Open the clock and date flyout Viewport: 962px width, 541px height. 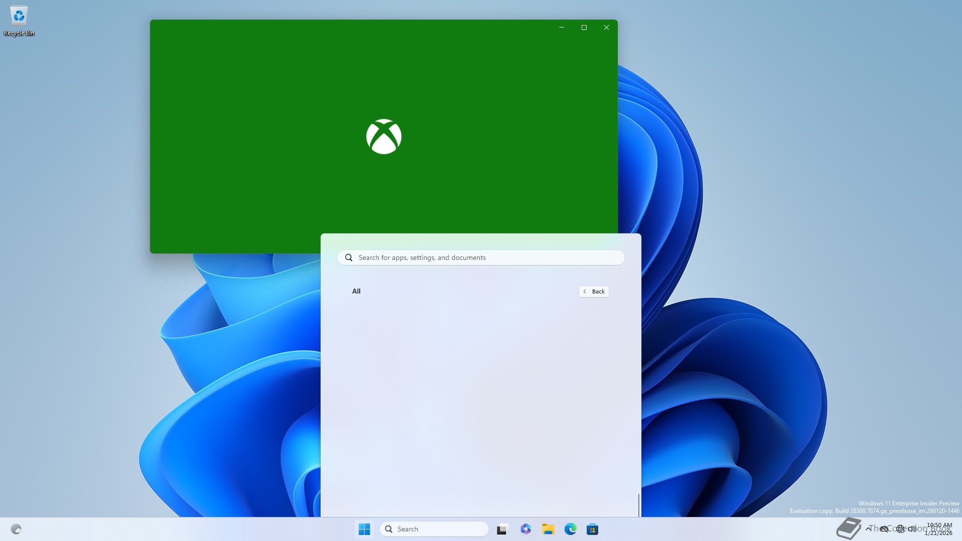(939, 529)
